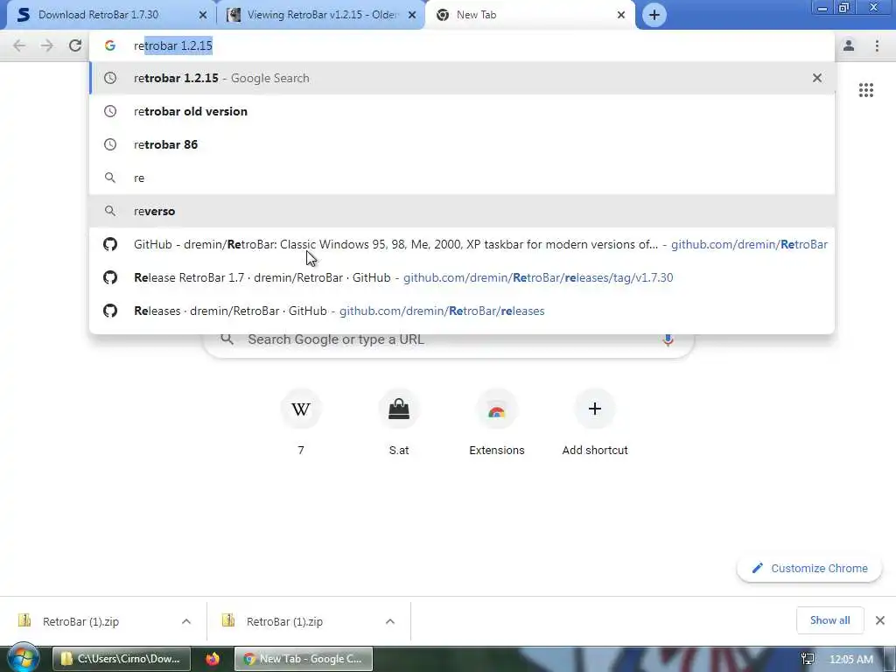Close the 'New Tab' tab

[x=621, y=15]
